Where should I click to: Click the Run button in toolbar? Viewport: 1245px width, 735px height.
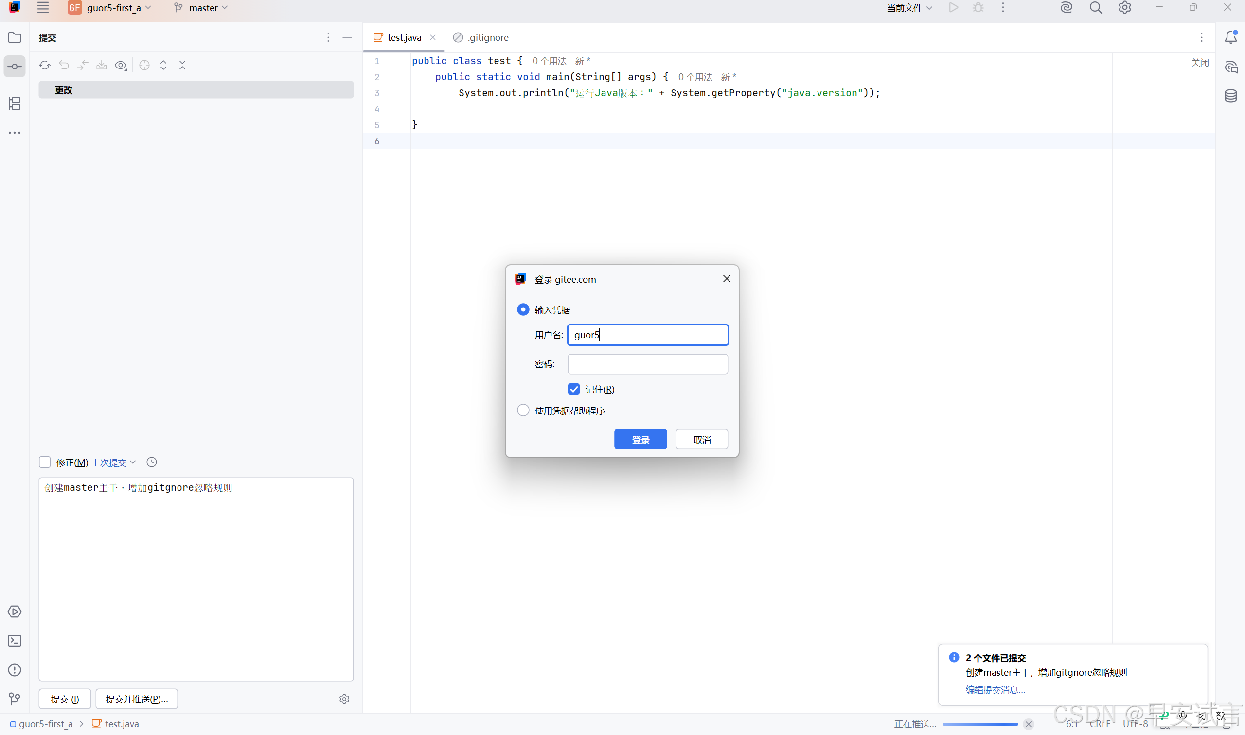953,7
